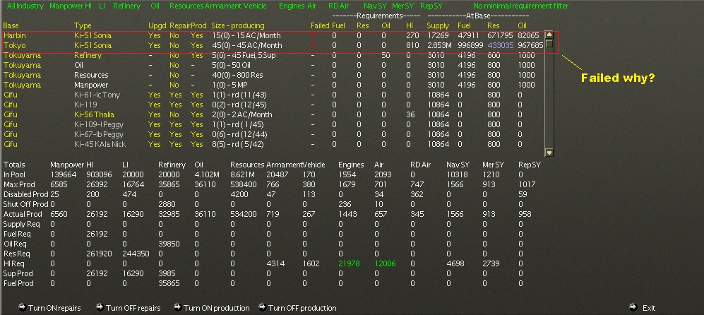Filter list by Nav SY in top bar
The image size is (704, 315).
pyautogui.click(x=376, y=6)
